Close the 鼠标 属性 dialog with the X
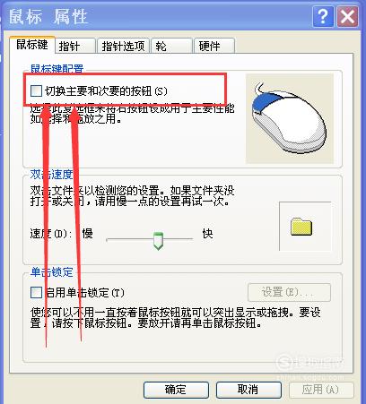This screenshot has width=366, height=404. (347, 16)
